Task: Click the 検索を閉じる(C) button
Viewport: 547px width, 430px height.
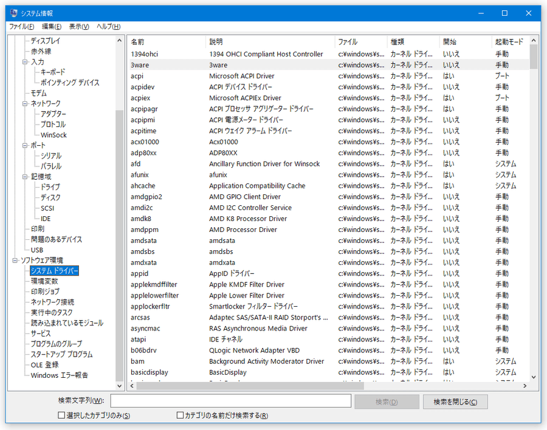Action: [x=455, y=401]
